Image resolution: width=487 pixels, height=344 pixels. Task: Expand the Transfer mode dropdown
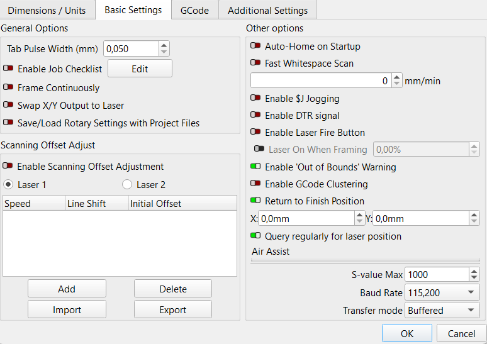tap(442, 310)
